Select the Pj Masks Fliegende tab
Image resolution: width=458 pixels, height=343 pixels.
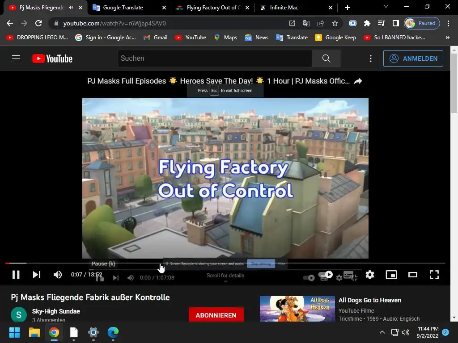(x=42, y=8)
